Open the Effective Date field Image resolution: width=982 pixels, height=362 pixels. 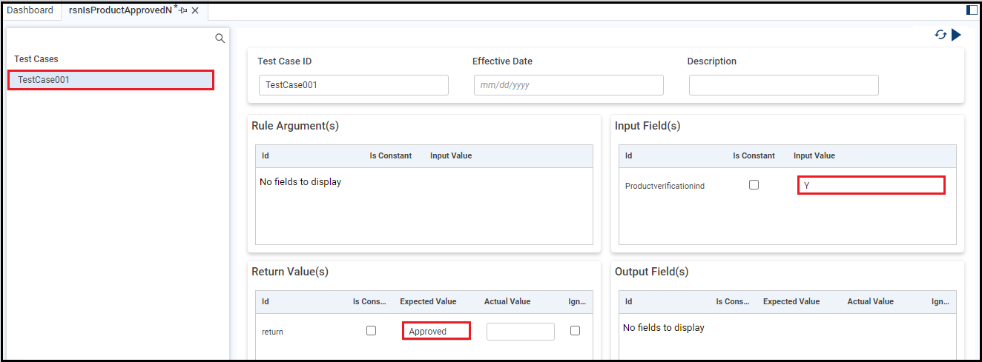(x=568, y=85)
